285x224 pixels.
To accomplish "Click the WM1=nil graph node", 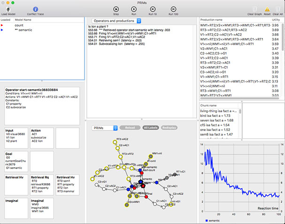I will point(151,156).
